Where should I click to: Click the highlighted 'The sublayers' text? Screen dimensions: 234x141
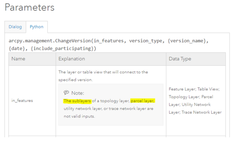[77, 101]
